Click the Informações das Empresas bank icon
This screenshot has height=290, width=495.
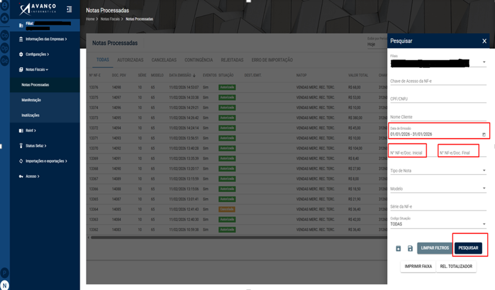21,39
